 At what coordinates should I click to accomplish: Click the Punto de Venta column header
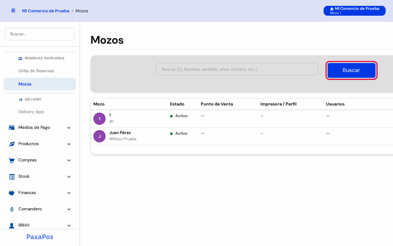pos(217,104)
